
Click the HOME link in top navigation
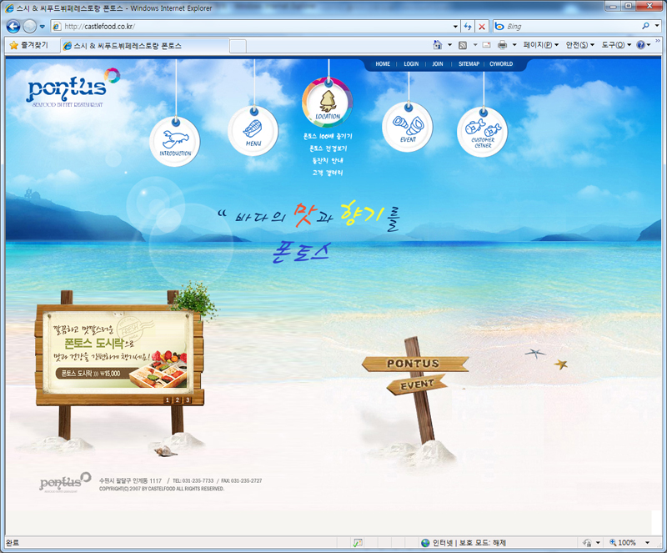(383, 64)
